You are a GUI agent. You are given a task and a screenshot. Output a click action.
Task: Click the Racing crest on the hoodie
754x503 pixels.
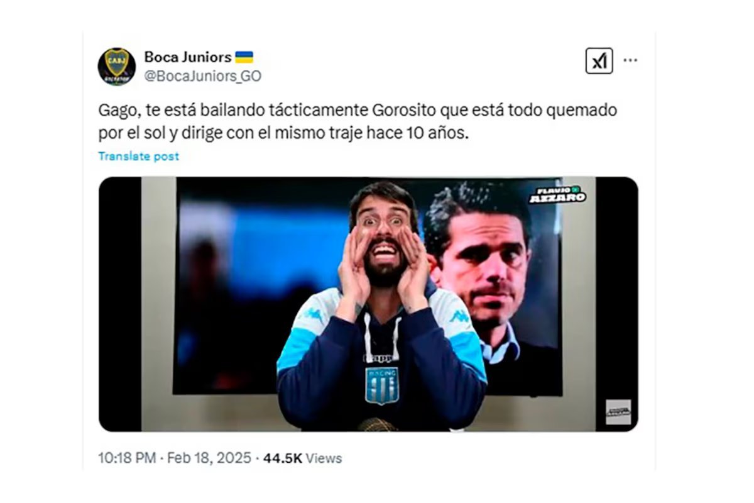(x=382, y=385)
